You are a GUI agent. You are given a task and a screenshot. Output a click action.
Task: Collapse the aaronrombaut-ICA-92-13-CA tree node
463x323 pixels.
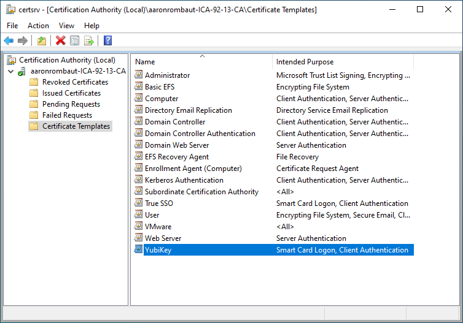point(10,71)
